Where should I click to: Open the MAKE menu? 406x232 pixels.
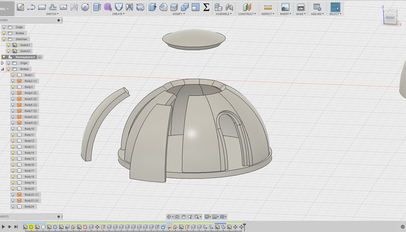coord(301,14)
